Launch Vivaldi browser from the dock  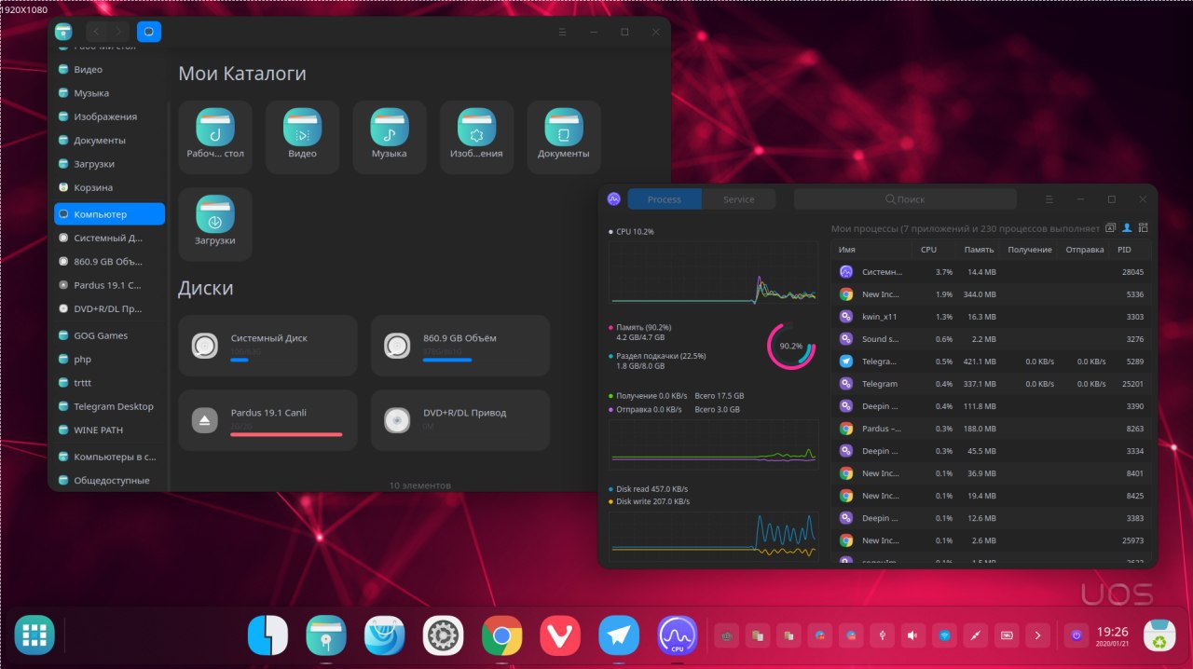tap(560, 635)
